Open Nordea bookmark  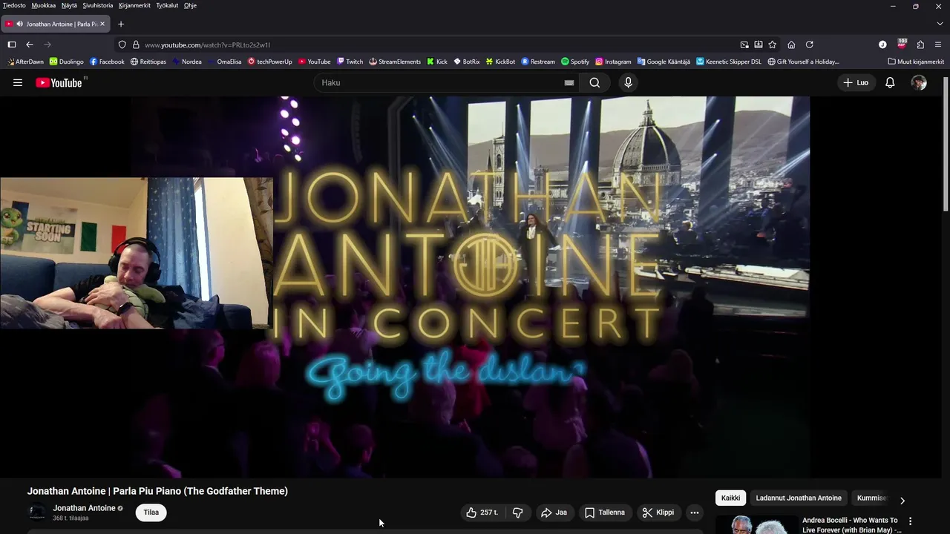tap(187, 62)
